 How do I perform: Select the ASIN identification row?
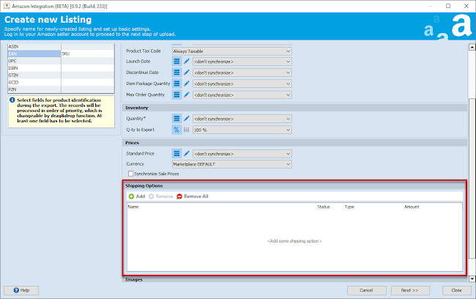[61, 46]
